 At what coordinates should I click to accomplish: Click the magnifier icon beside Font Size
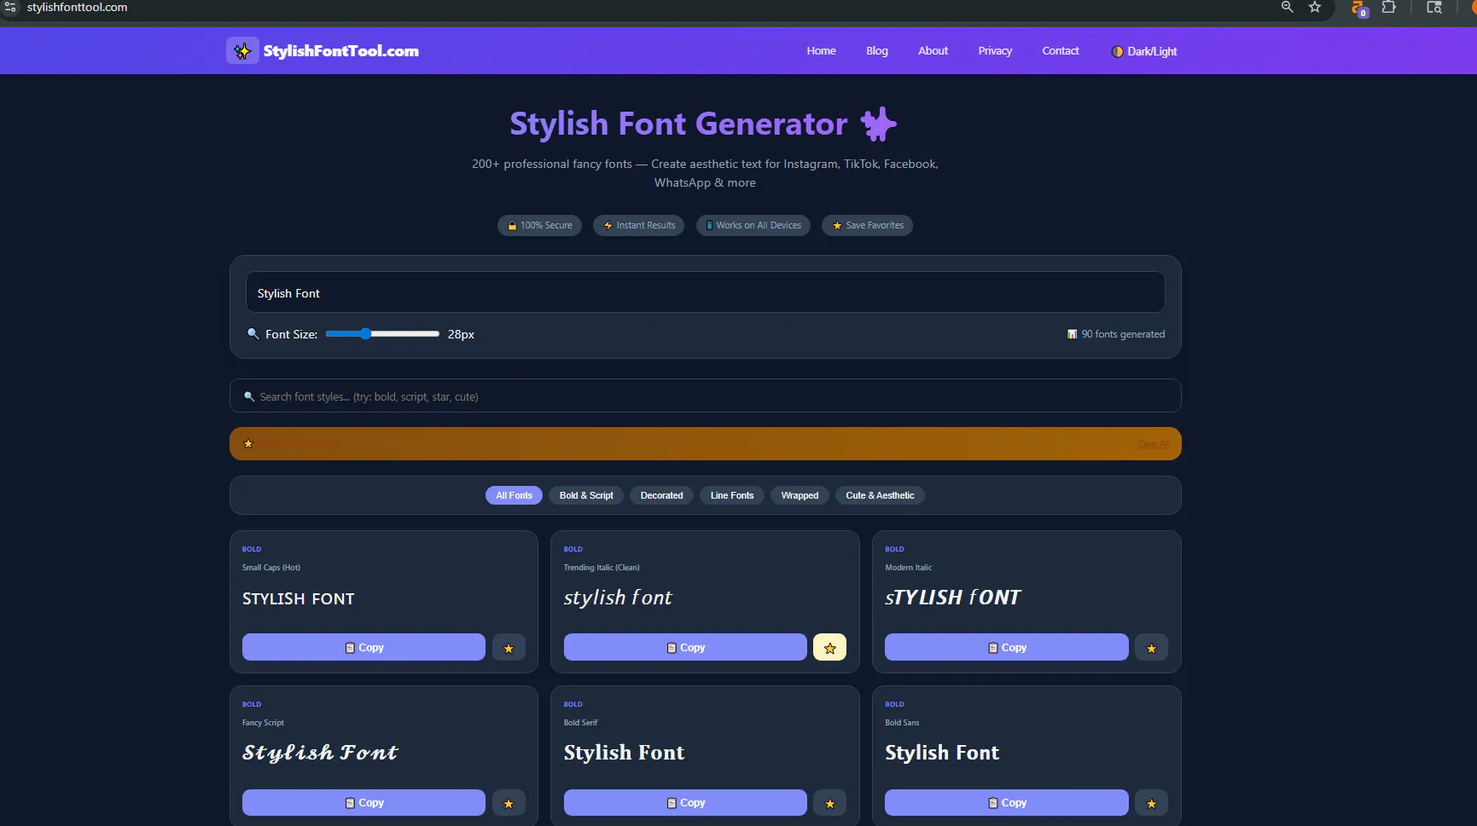click(x=253, y=333)
